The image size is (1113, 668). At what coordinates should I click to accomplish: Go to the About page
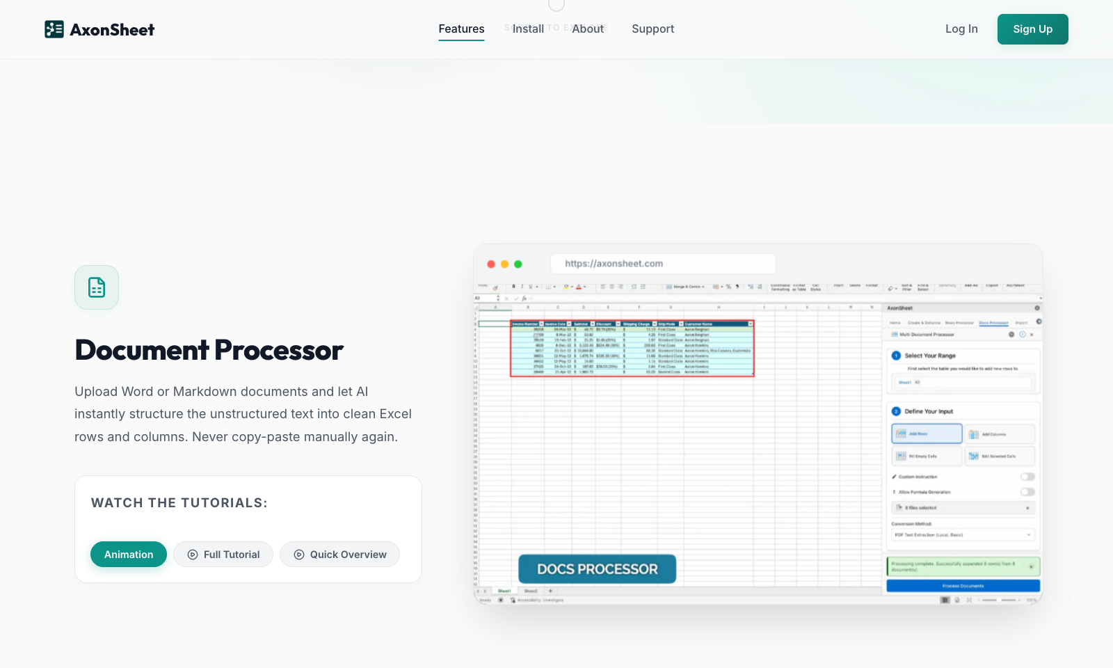tap(588, 29)
